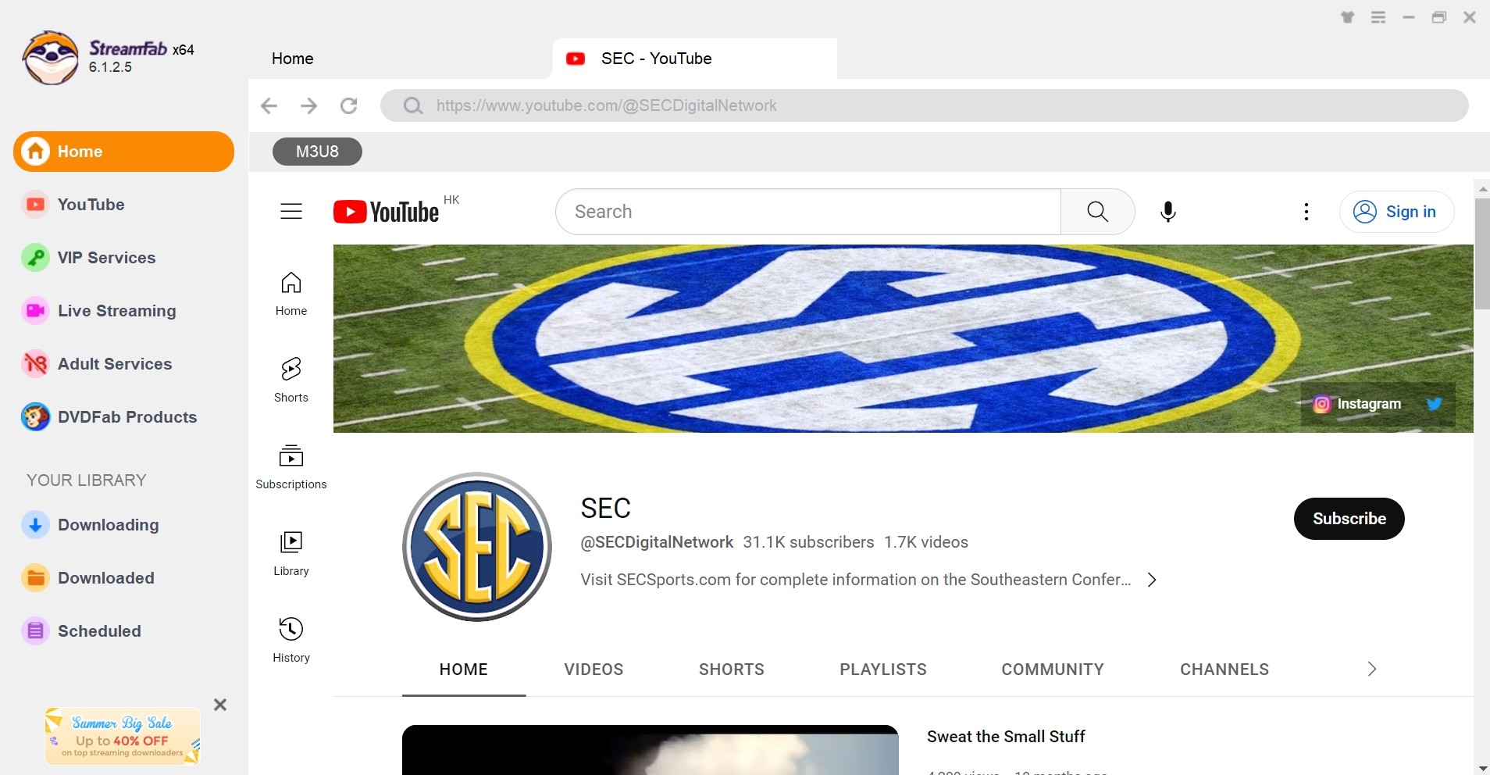This screenshot has width=1490, height=775.
Task: Open VIP Services section
Action: 89,258
